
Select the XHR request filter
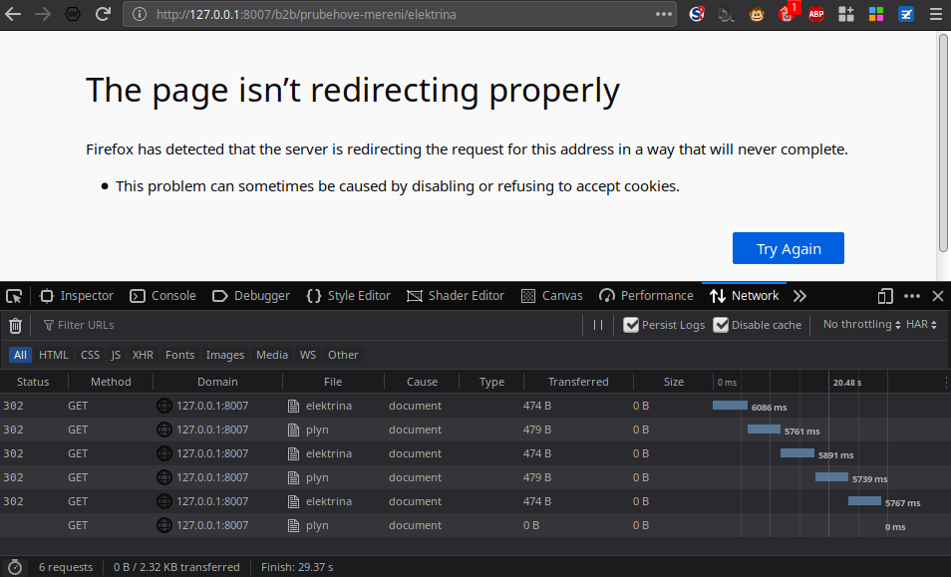pos(143,355)
